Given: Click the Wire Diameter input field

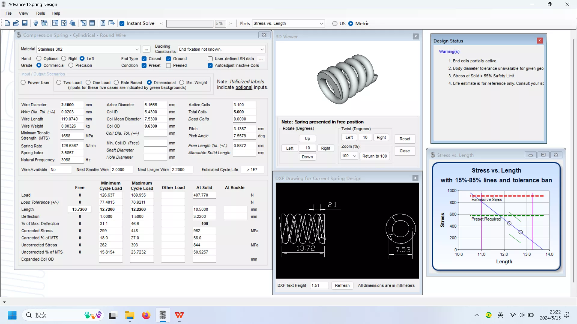Looking at the screenshot, I should click(72, 105).
